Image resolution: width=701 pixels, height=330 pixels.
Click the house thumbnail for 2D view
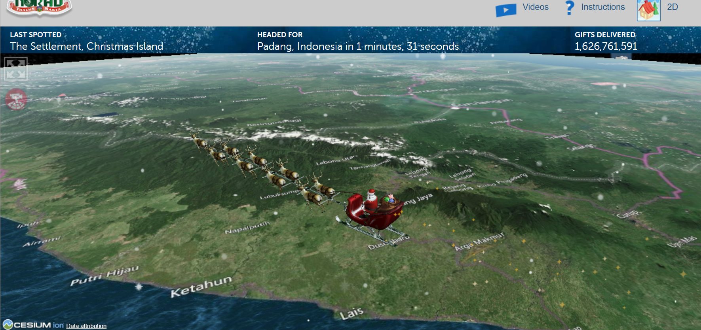tap(648, 10)
